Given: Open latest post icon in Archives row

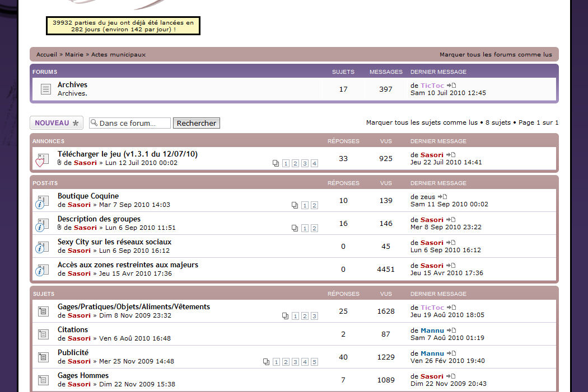Looking at the screenshot, I should coord(451,86).
